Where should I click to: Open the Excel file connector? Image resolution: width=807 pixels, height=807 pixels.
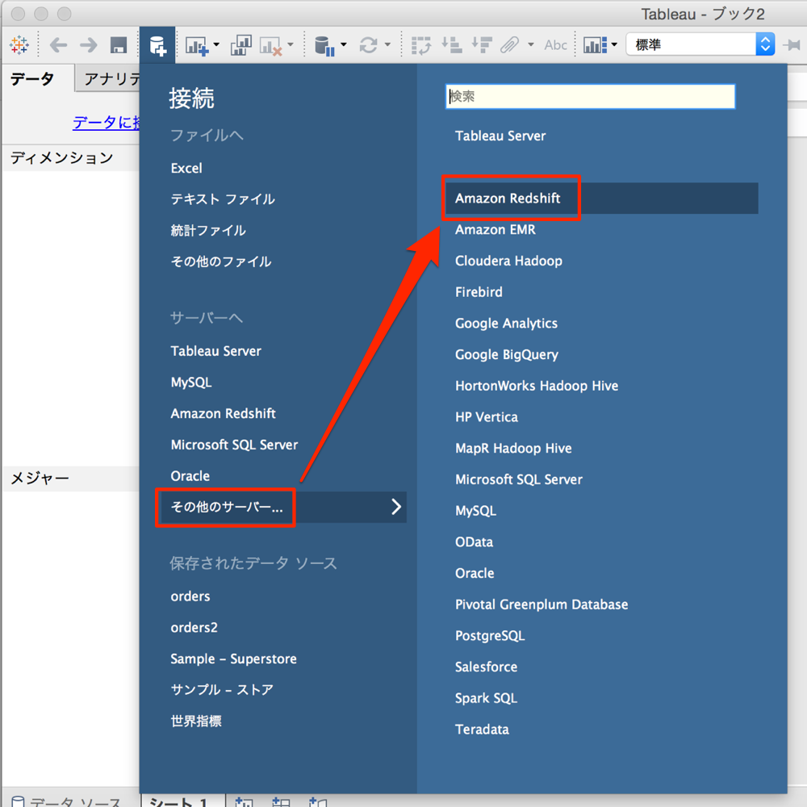pos(186,168)
